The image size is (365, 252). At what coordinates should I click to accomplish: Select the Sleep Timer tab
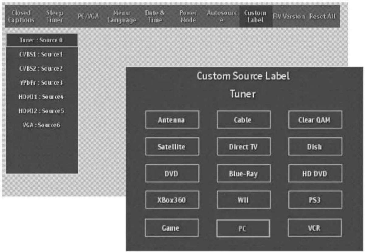(55, 16)
